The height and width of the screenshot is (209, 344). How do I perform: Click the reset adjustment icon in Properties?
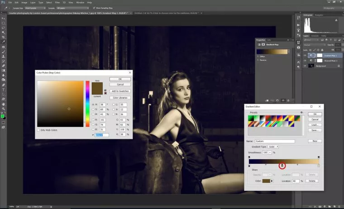(277, 100)
